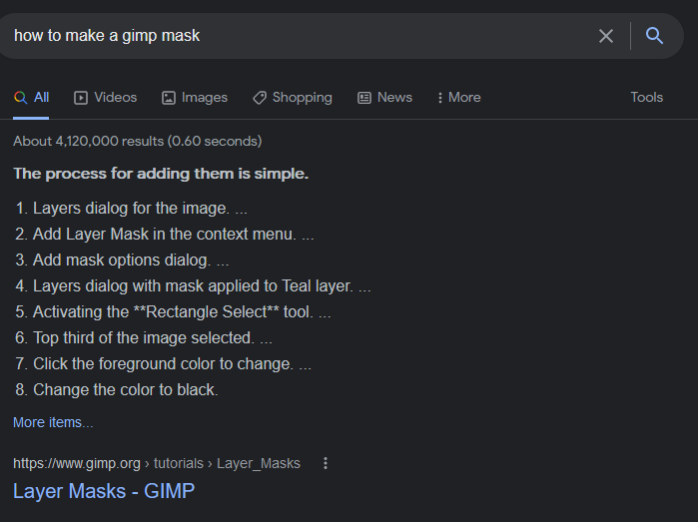Select the All tab
The image size is (698, 522).
coord(31,98)
